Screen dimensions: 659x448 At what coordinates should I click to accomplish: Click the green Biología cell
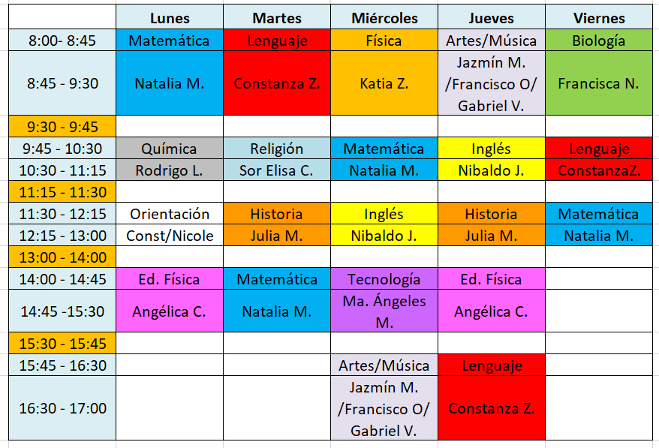(598, 41)
